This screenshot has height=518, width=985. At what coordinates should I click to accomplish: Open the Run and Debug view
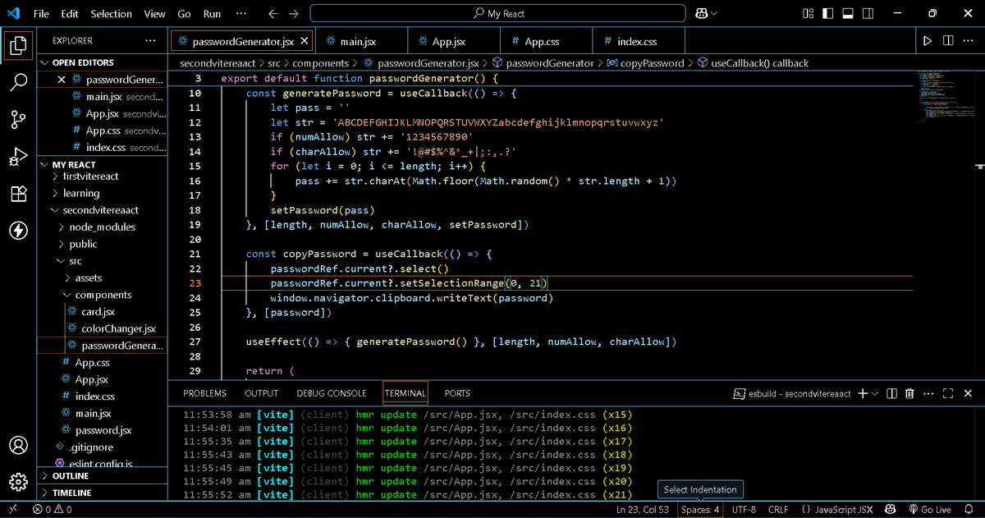pos(18,157)
